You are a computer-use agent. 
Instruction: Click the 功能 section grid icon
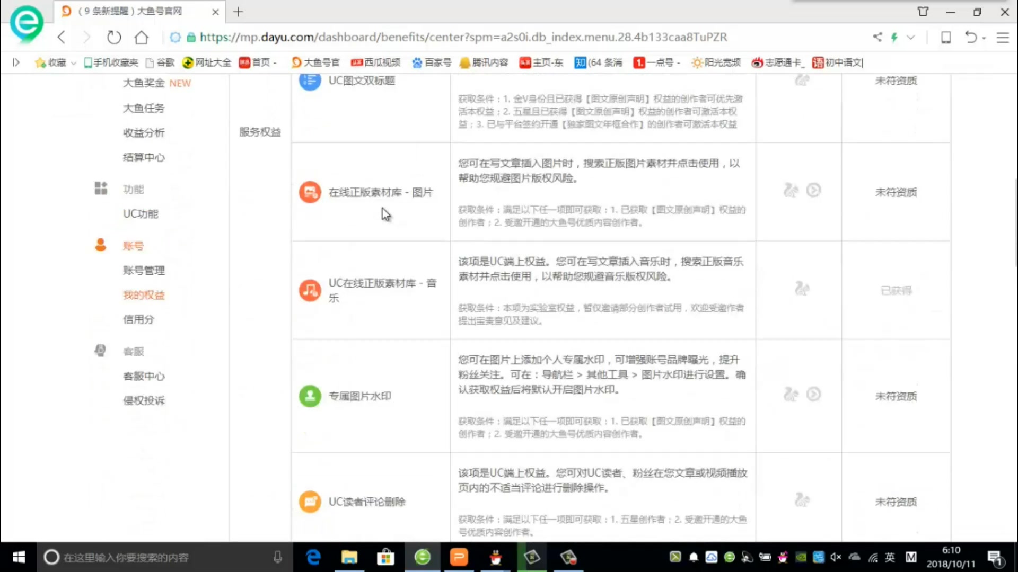tap(101, 189)
